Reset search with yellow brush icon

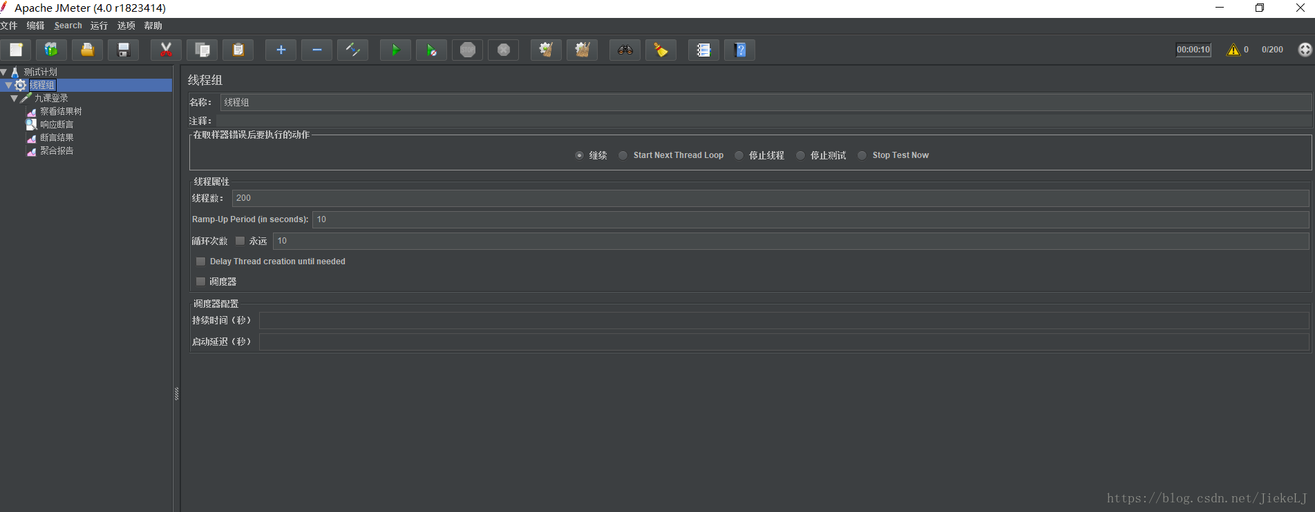(661, 50)
